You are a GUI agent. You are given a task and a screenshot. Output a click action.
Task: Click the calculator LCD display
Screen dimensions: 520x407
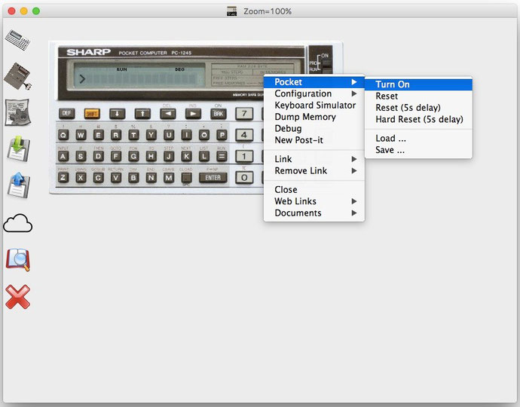(x=139, y=77)
